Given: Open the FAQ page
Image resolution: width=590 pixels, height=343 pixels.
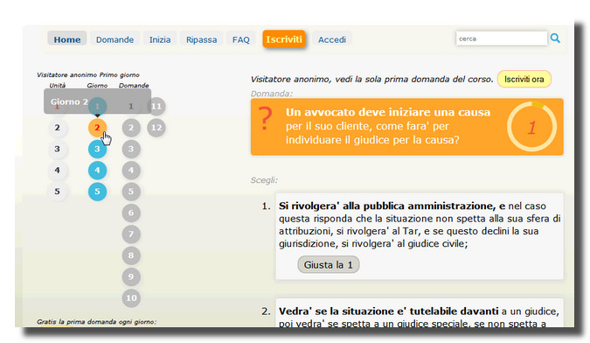Looking at the screenshot, I should [241, 39].
